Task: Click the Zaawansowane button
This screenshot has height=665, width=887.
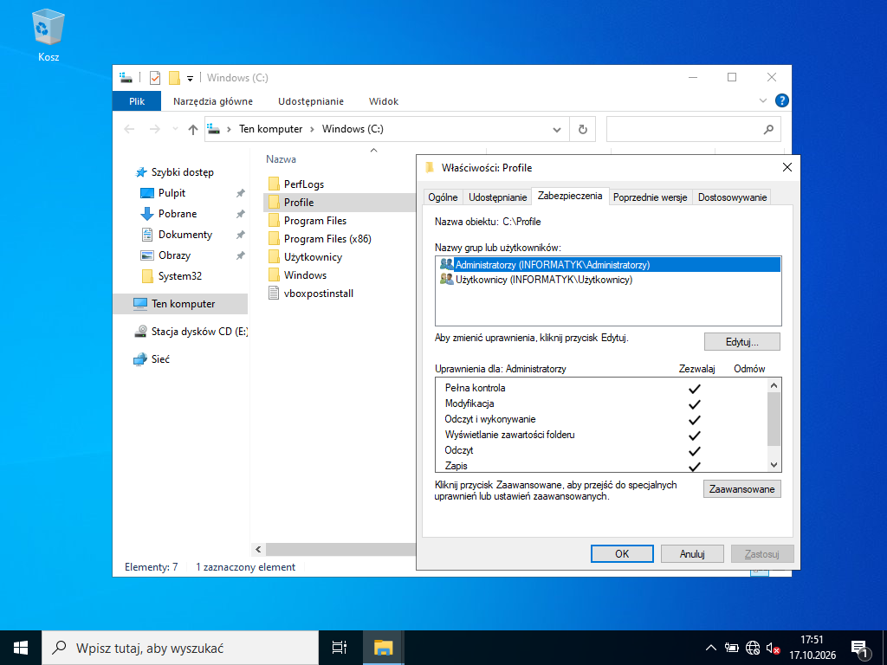Action: 741,489
